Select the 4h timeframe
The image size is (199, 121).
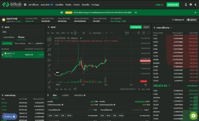(72, 33)
